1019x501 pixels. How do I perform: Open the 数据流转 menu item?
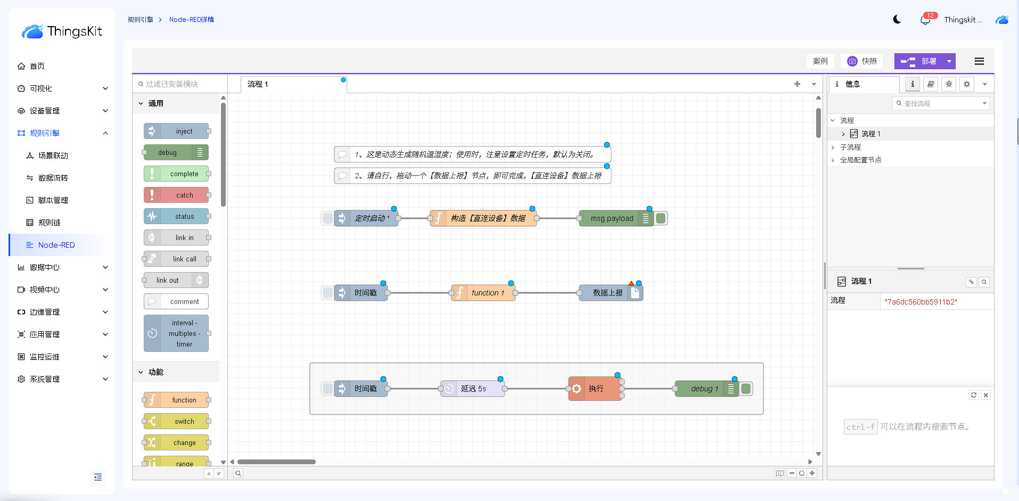click(x=53, y=178)
